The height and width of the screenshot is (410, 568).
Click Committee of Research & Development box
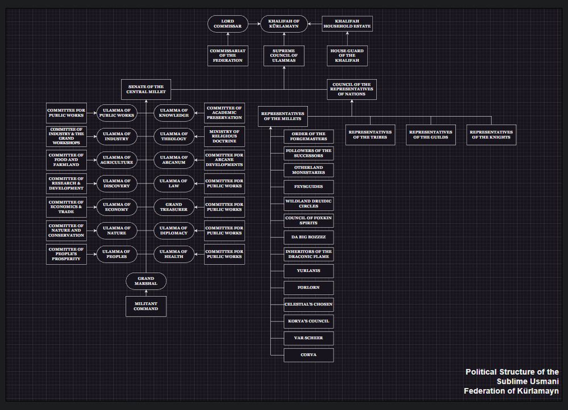[x=66, y=183]
